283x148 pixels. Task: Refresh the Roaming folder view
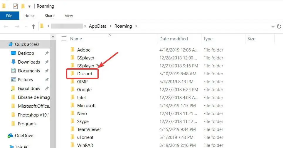coord(279,26)
